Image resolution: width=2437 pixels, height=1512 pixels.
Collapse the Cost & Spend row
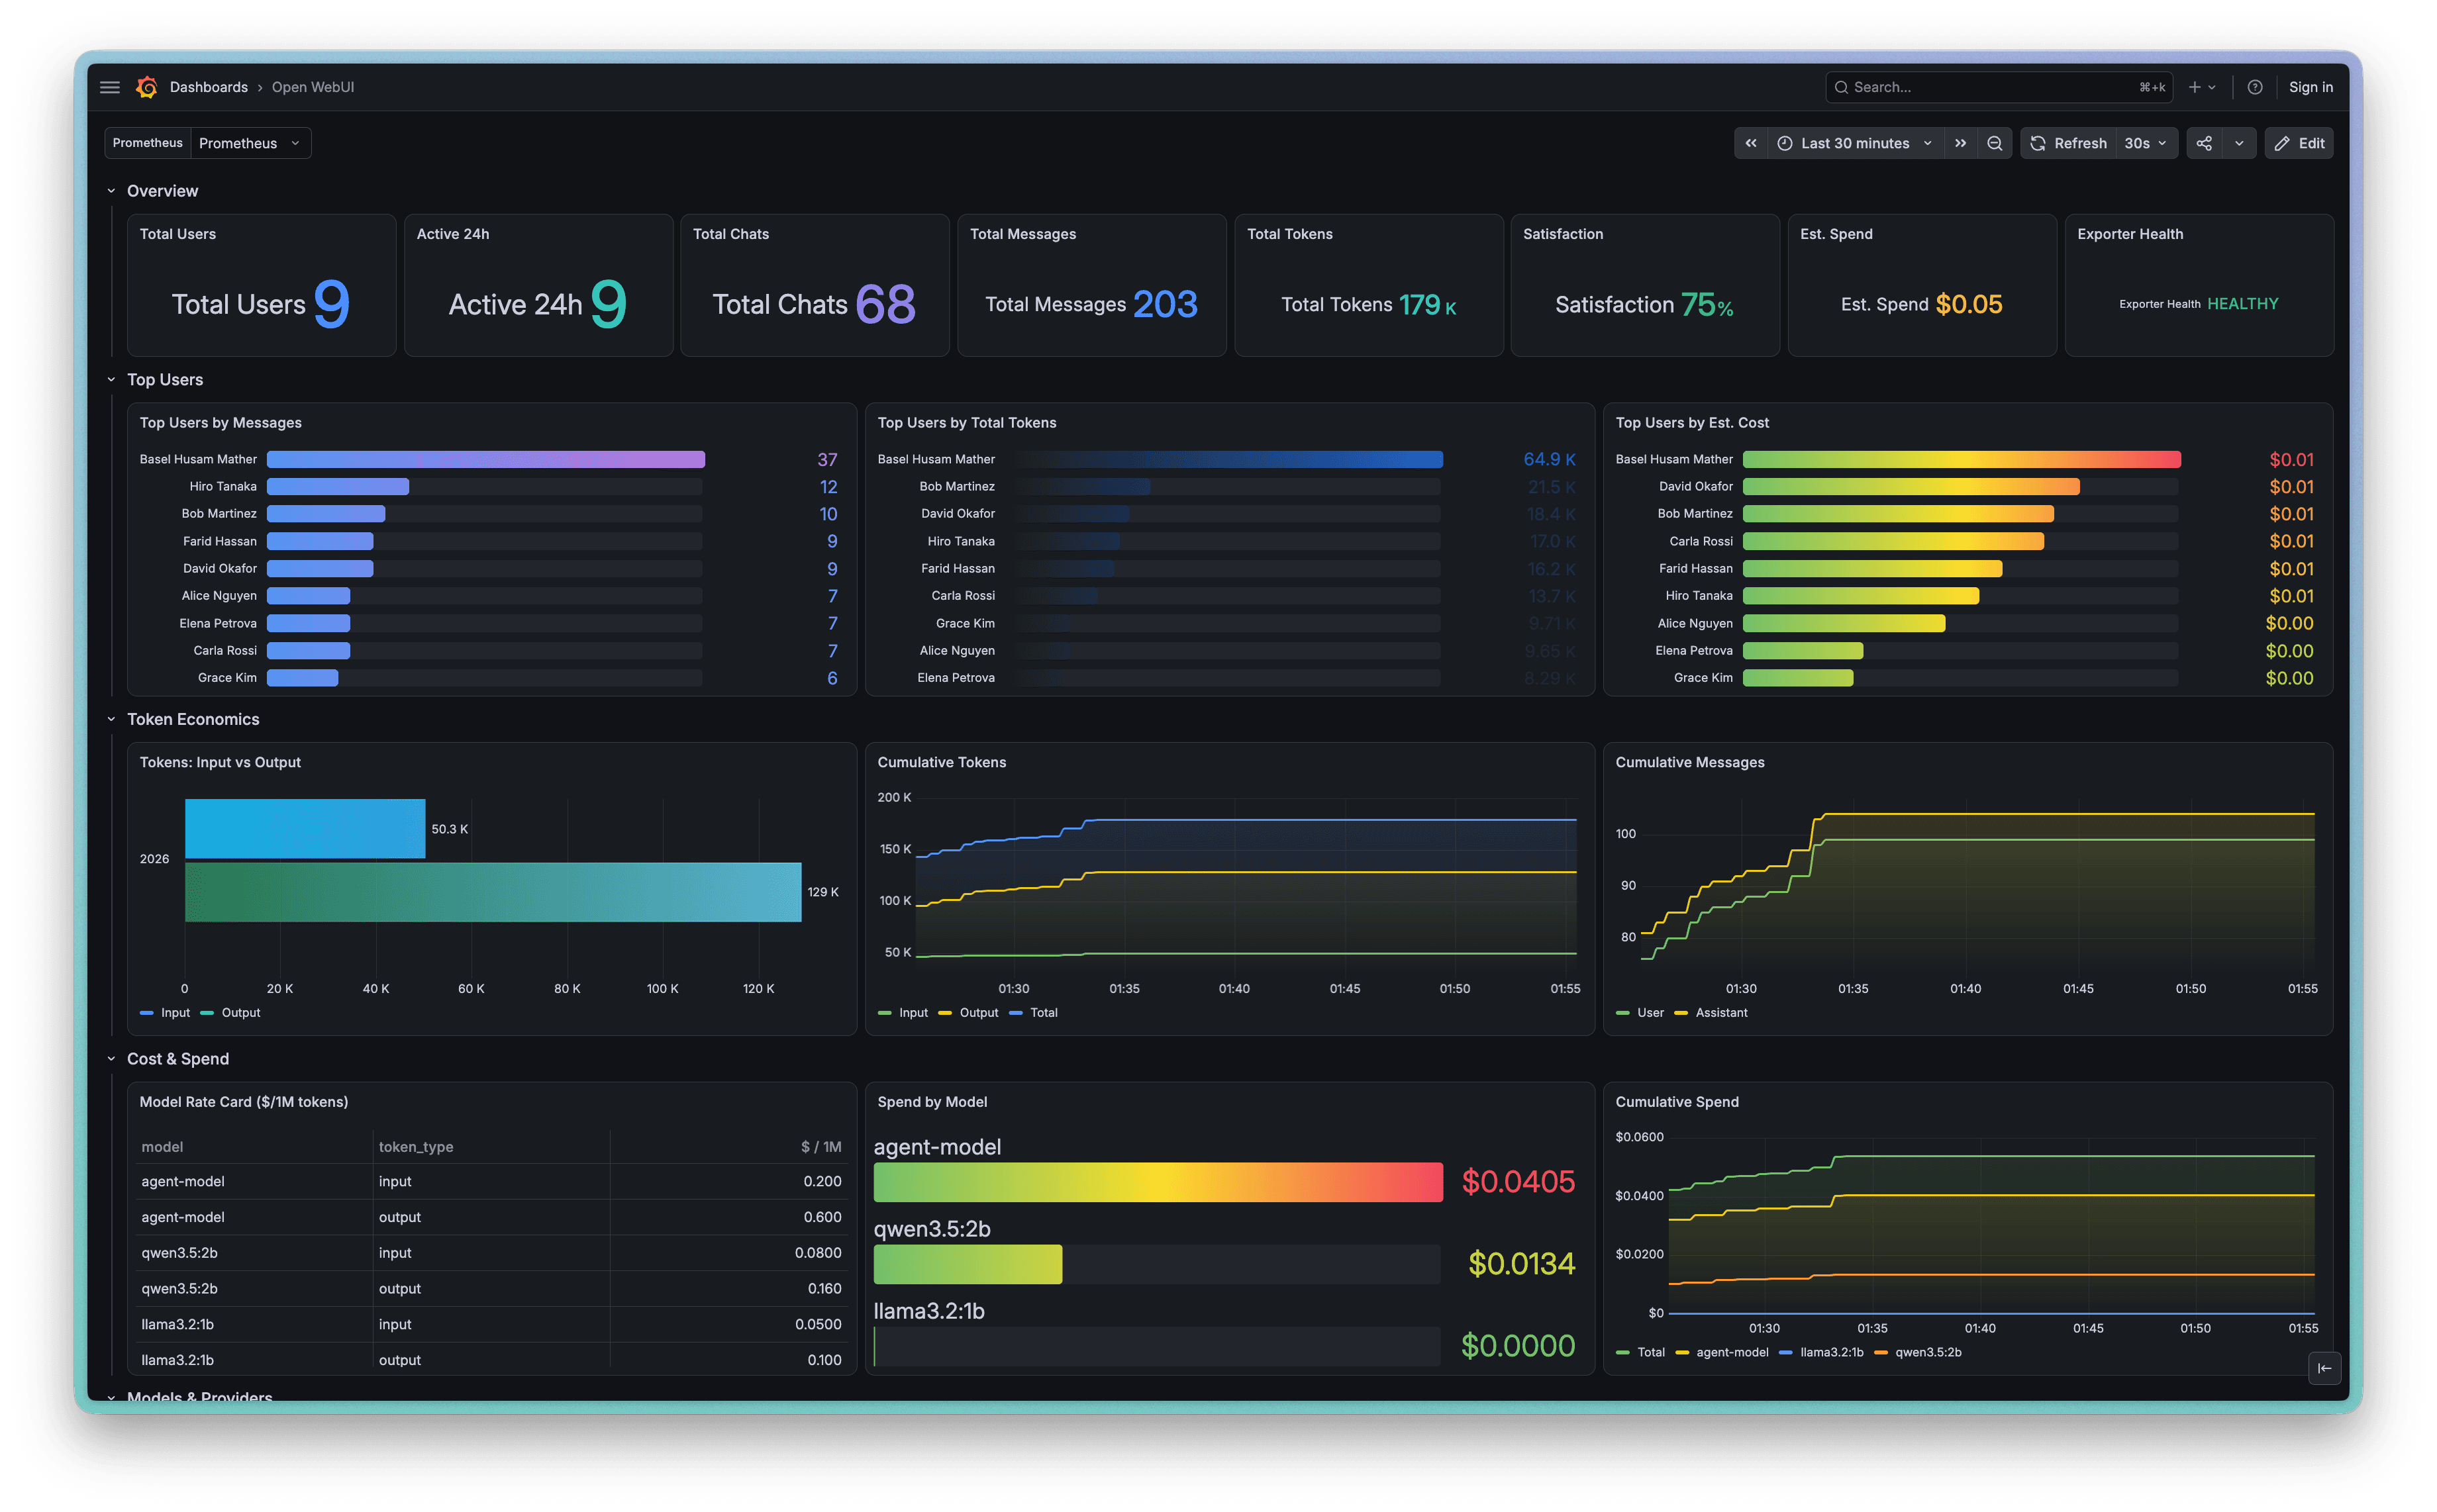pos(111,1059)
